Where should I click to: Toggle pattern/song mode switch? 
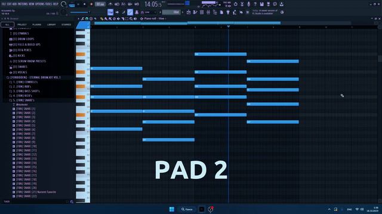72,5
